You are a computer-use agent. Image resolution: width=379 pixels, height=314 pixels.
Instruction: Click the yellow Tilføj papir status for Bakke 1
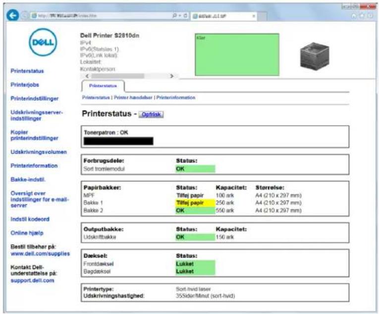pos(195,203)
